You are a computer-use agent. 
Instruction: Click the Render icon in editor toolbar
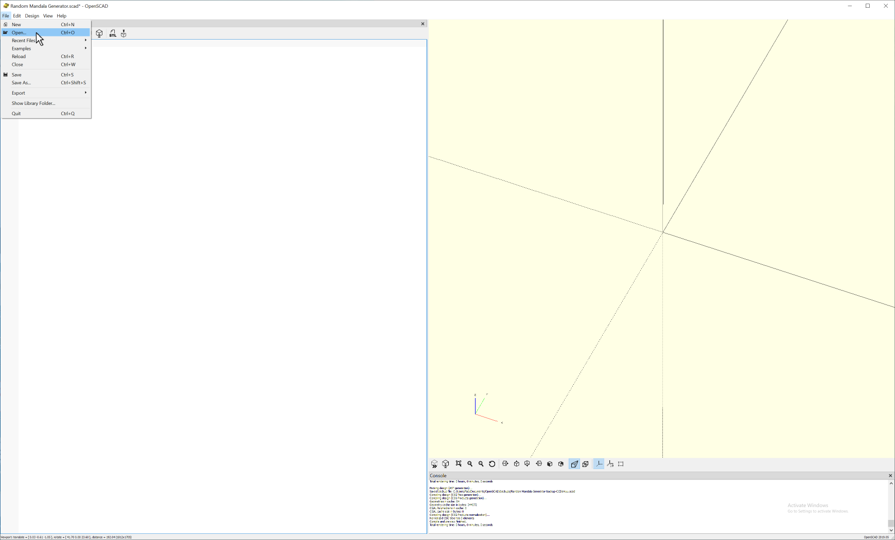click(99, 33)
